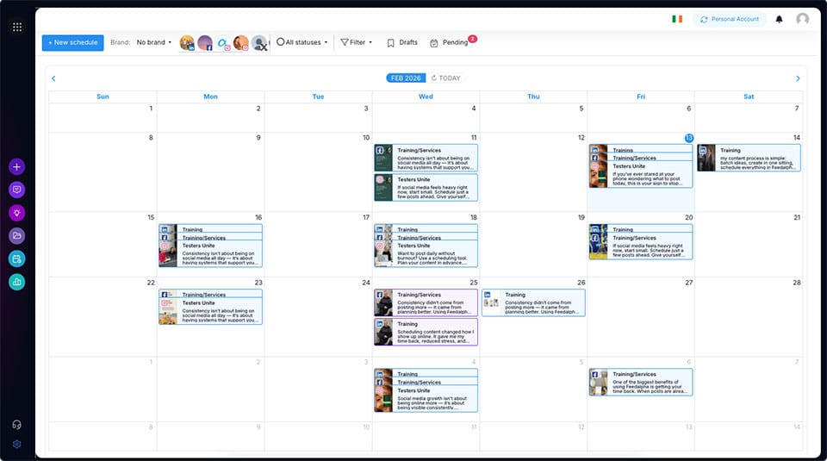This screenshot has height=461, width=827.
Task: Open the Pending posts view
Action: pyautogui.click(x=450, y=43)
